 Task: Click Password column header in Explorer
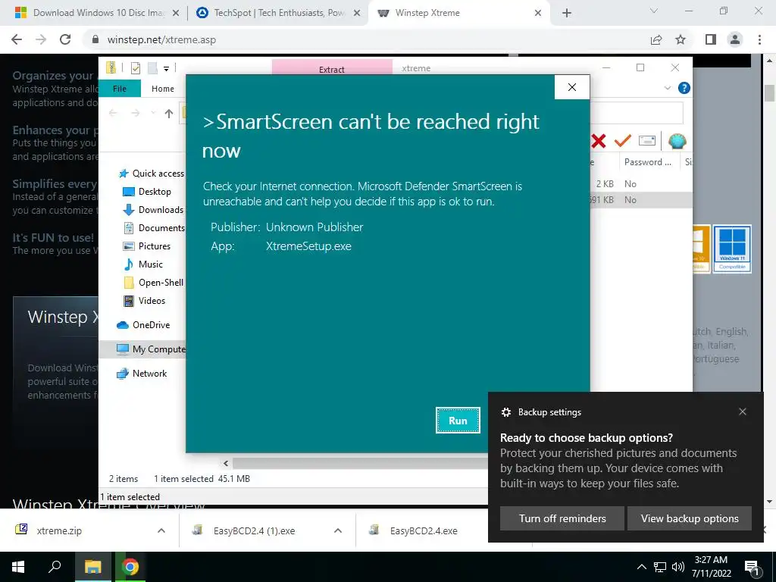point(649,162)
